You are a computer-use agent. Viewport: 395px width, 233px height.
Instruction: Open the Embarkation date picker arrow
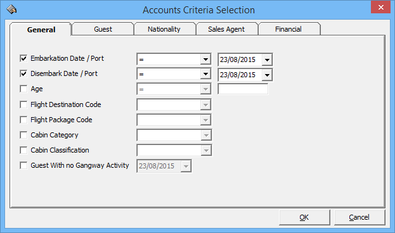point(267,60)
